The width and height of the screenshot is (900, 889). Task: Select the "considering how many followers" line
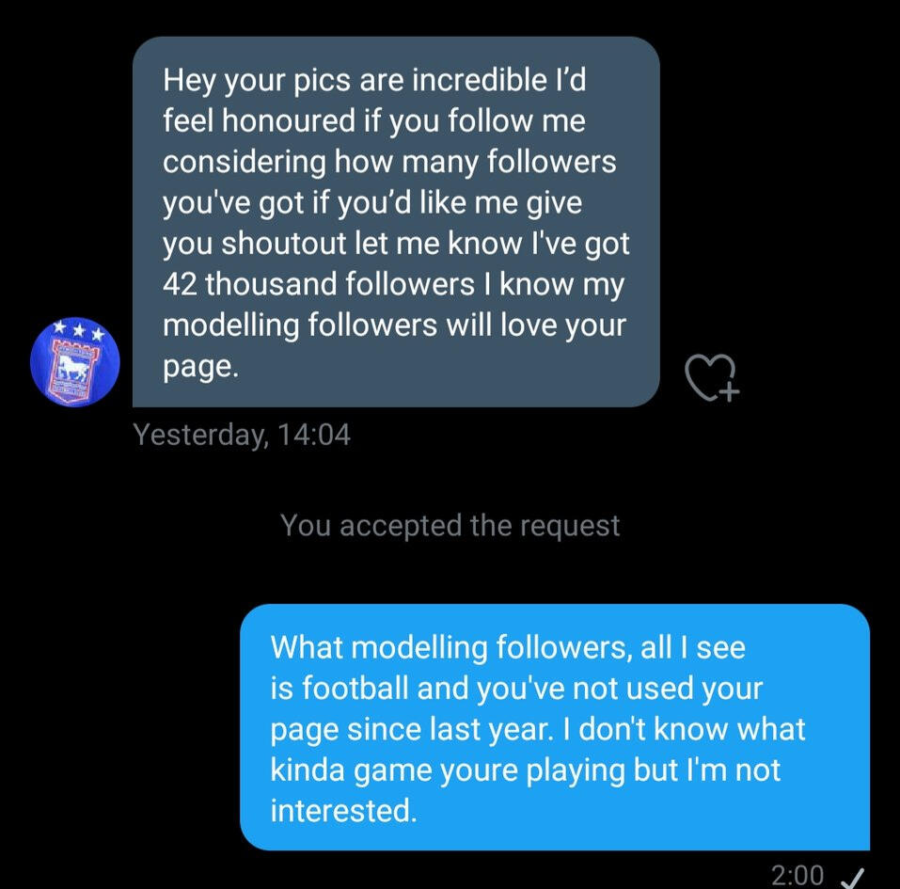389,162
